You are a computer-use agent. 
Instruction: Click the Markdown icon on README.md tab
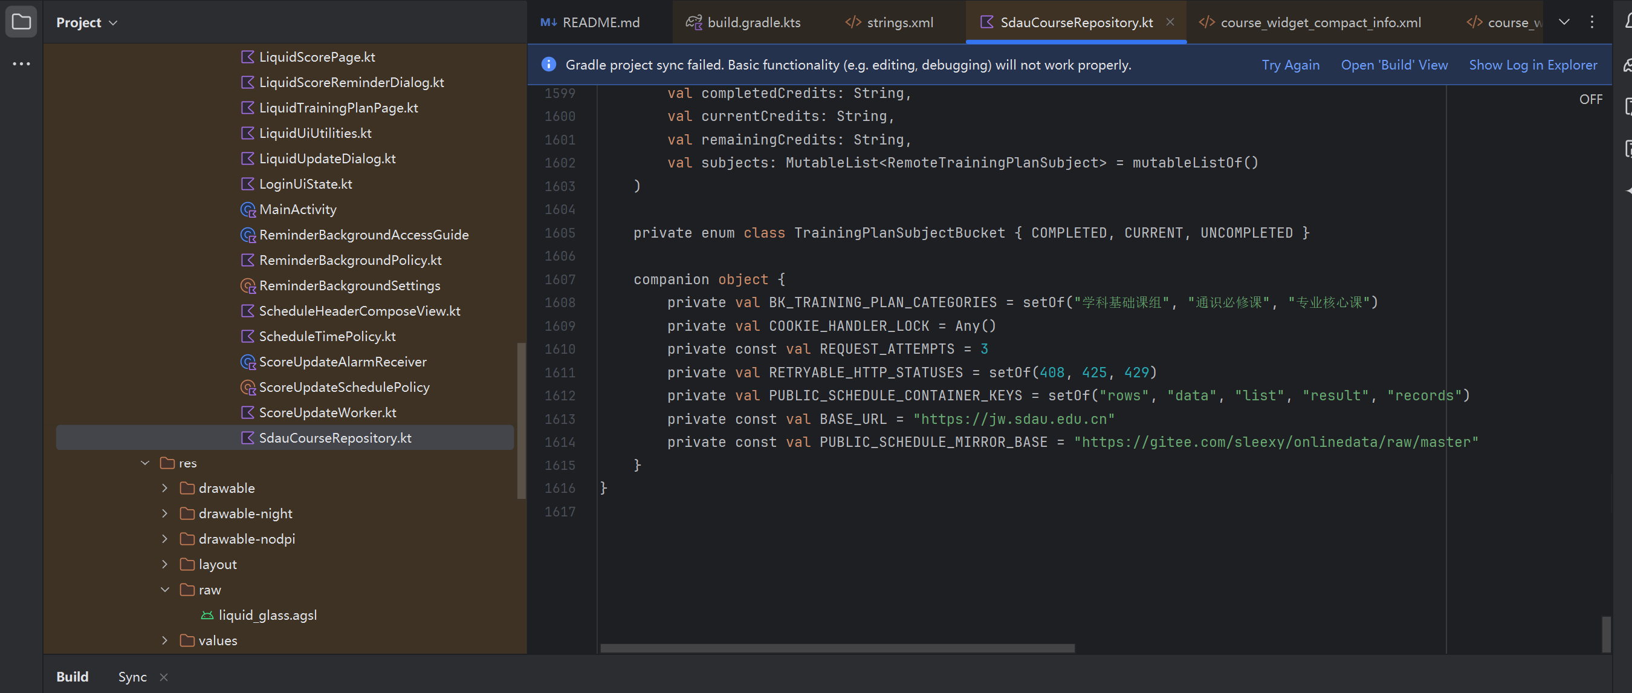(549, 23)
